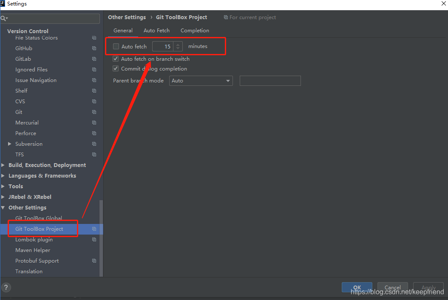Click the Apply button

point(428,287)
